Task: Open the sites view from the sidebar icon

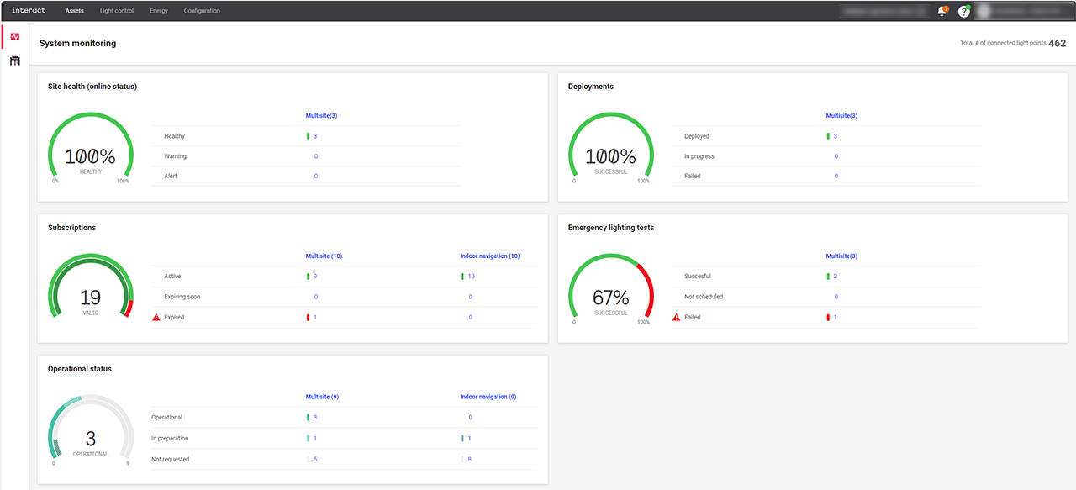Action: [13, 61]
